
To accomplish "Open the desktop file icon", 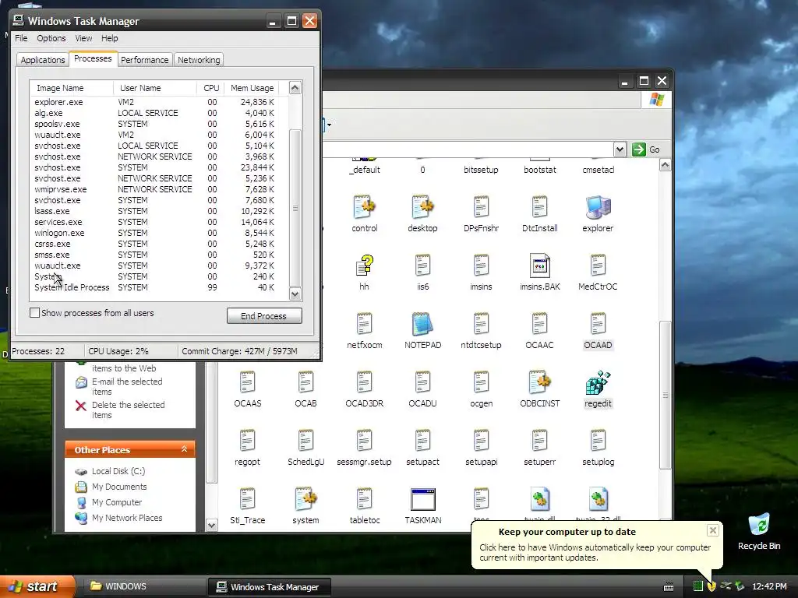I will pos(422,207).
